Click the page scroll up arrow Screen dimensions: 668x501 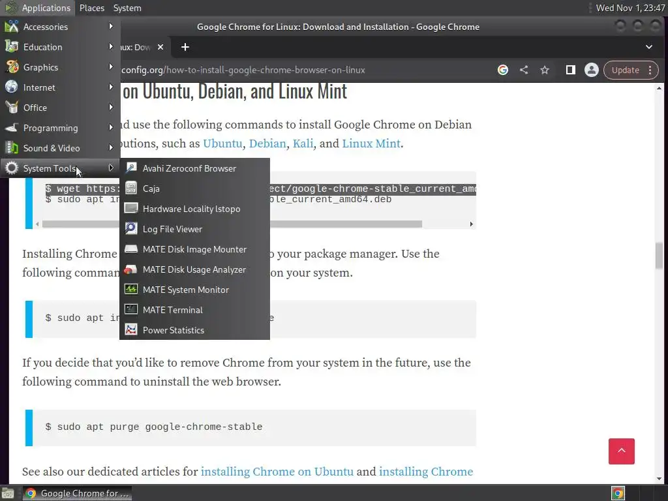pyautogui.click(x=659, y=88)
